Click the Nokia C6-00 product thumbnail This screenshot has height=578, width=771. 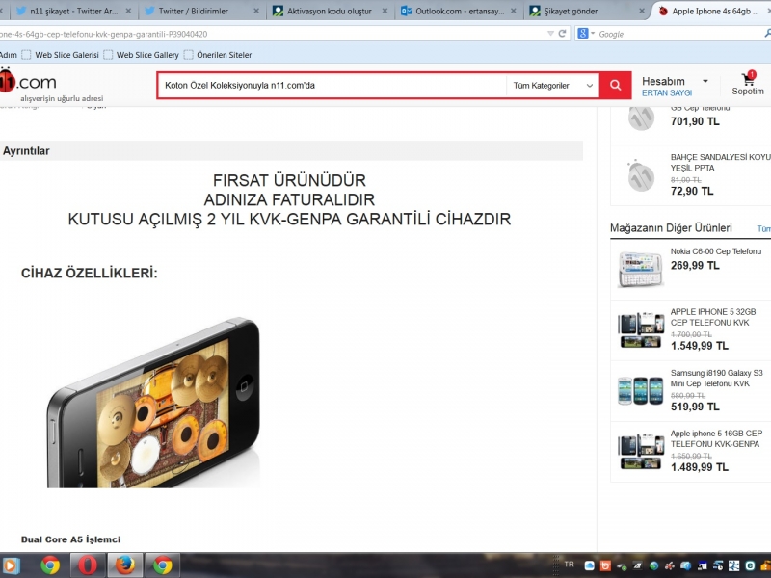(x=641, y=269)
